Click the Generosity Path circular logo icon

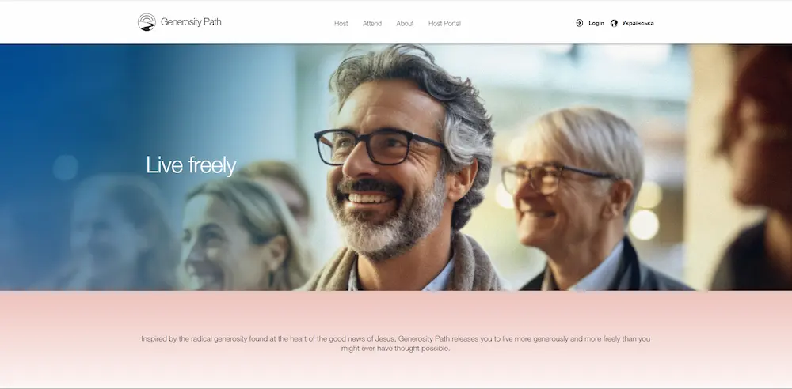[x=147, y=22]
